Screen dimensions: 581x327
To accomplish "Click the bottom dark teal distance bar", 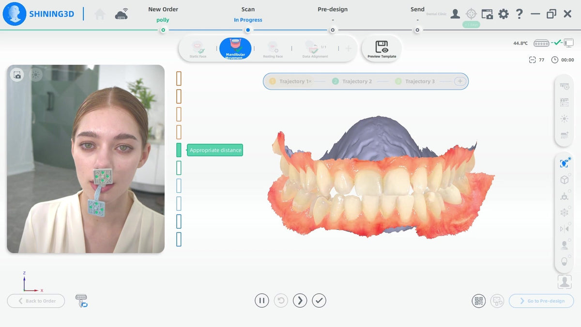I will (x=179, y=239).
